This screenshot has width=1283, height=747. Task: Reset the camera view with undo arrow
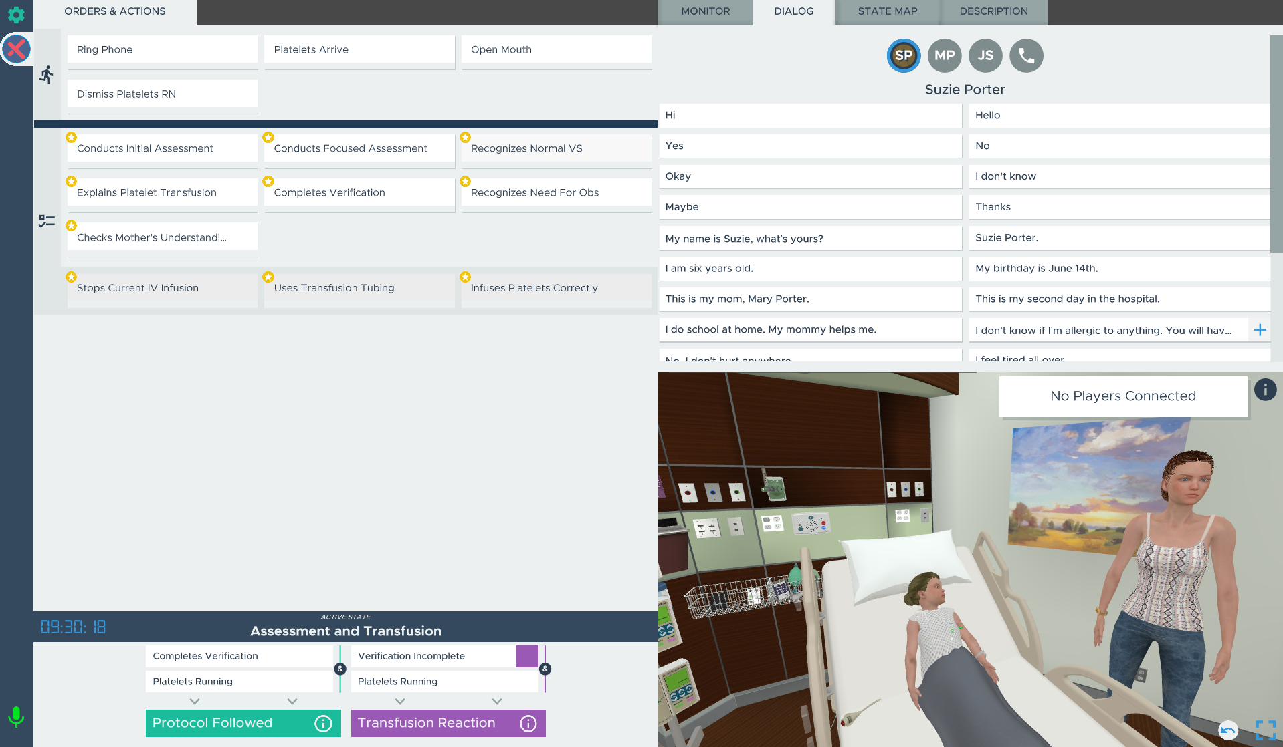tap(1227, 730)
